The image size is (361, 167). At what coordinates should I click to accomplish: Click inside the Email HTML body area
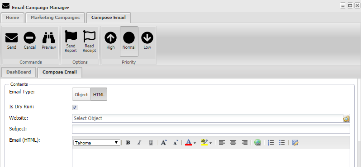(x=211, y=158)
